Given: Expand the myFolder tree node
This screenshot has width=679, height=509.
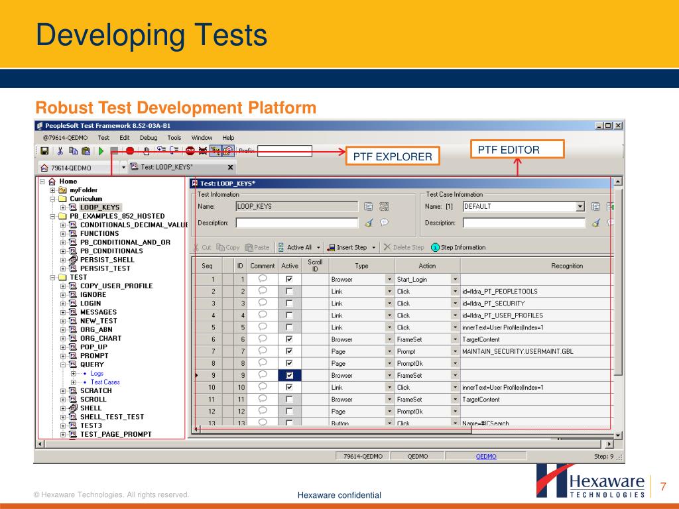Looking at the screenshot, I should pos(52,190).
